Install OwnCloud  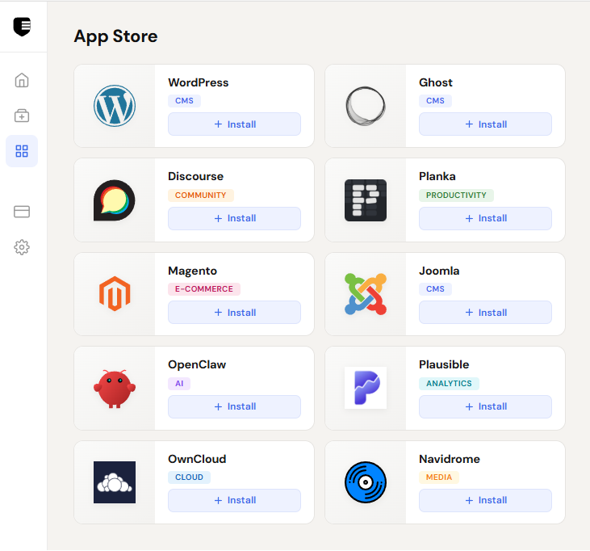pyautogui.click(x=234, y=501)
